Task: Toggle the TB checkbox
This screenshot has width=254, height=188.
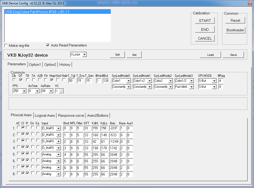Action: point(28,80)
